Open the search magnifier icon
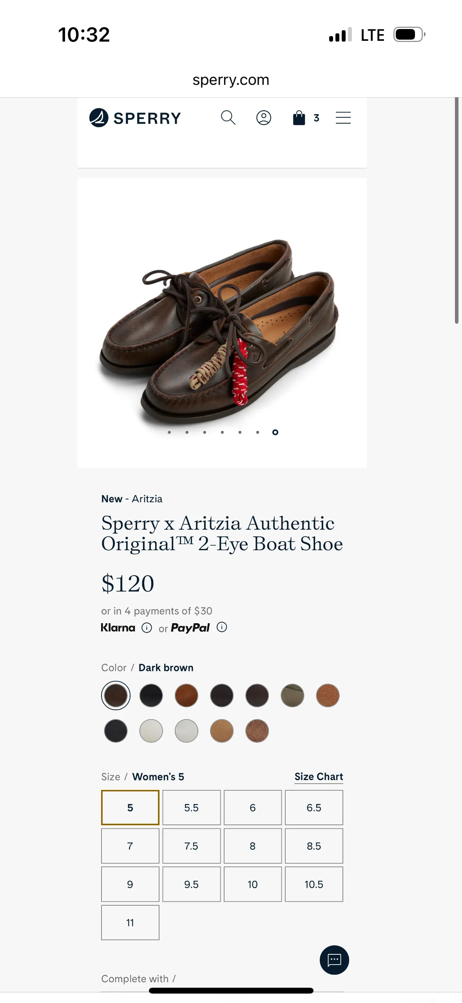The width and height of the screenshot is (462, 1003). (x=228, y=118)
